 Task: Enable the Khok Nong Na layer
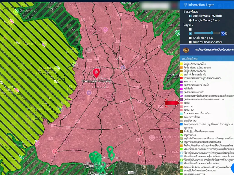[x=190, y=38]
